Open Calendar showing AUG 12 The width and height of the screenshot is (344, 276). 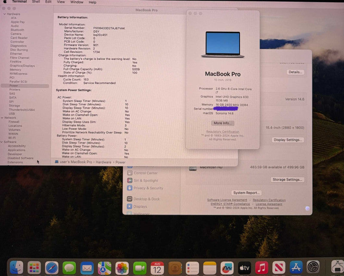157,268
